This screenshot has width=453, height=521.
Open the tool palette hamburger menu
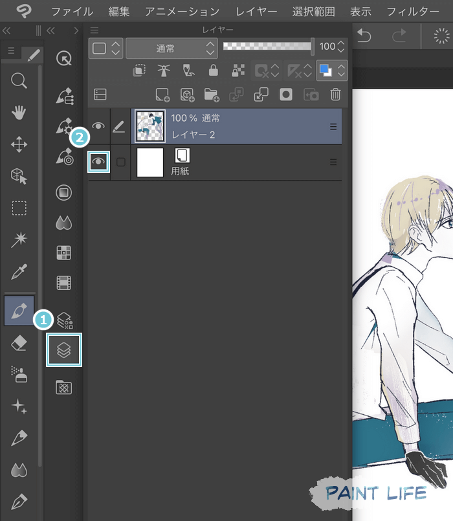(x=11, y=50)
